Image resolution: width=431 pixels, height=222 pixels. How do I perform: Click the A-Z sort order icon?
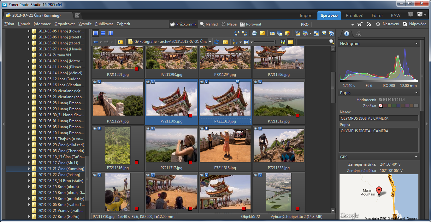(235, 42)
